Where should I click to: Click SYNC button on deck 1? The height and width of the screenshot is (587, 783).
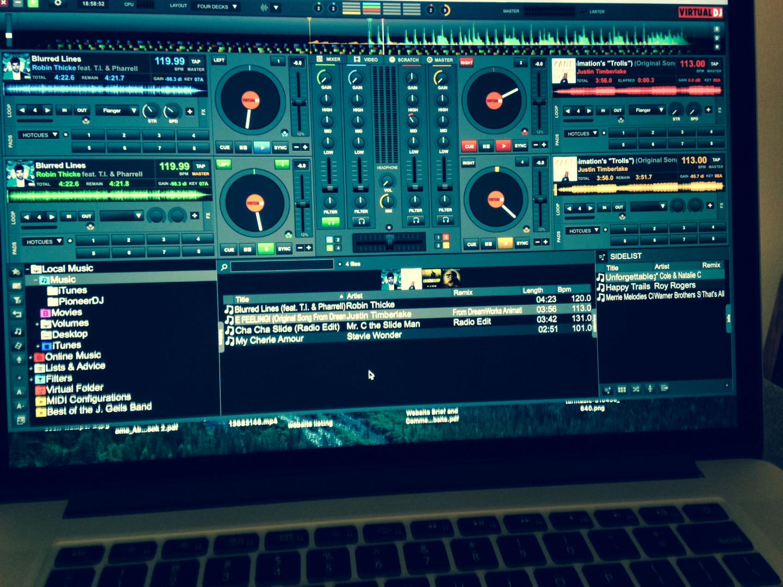point(281,147)
